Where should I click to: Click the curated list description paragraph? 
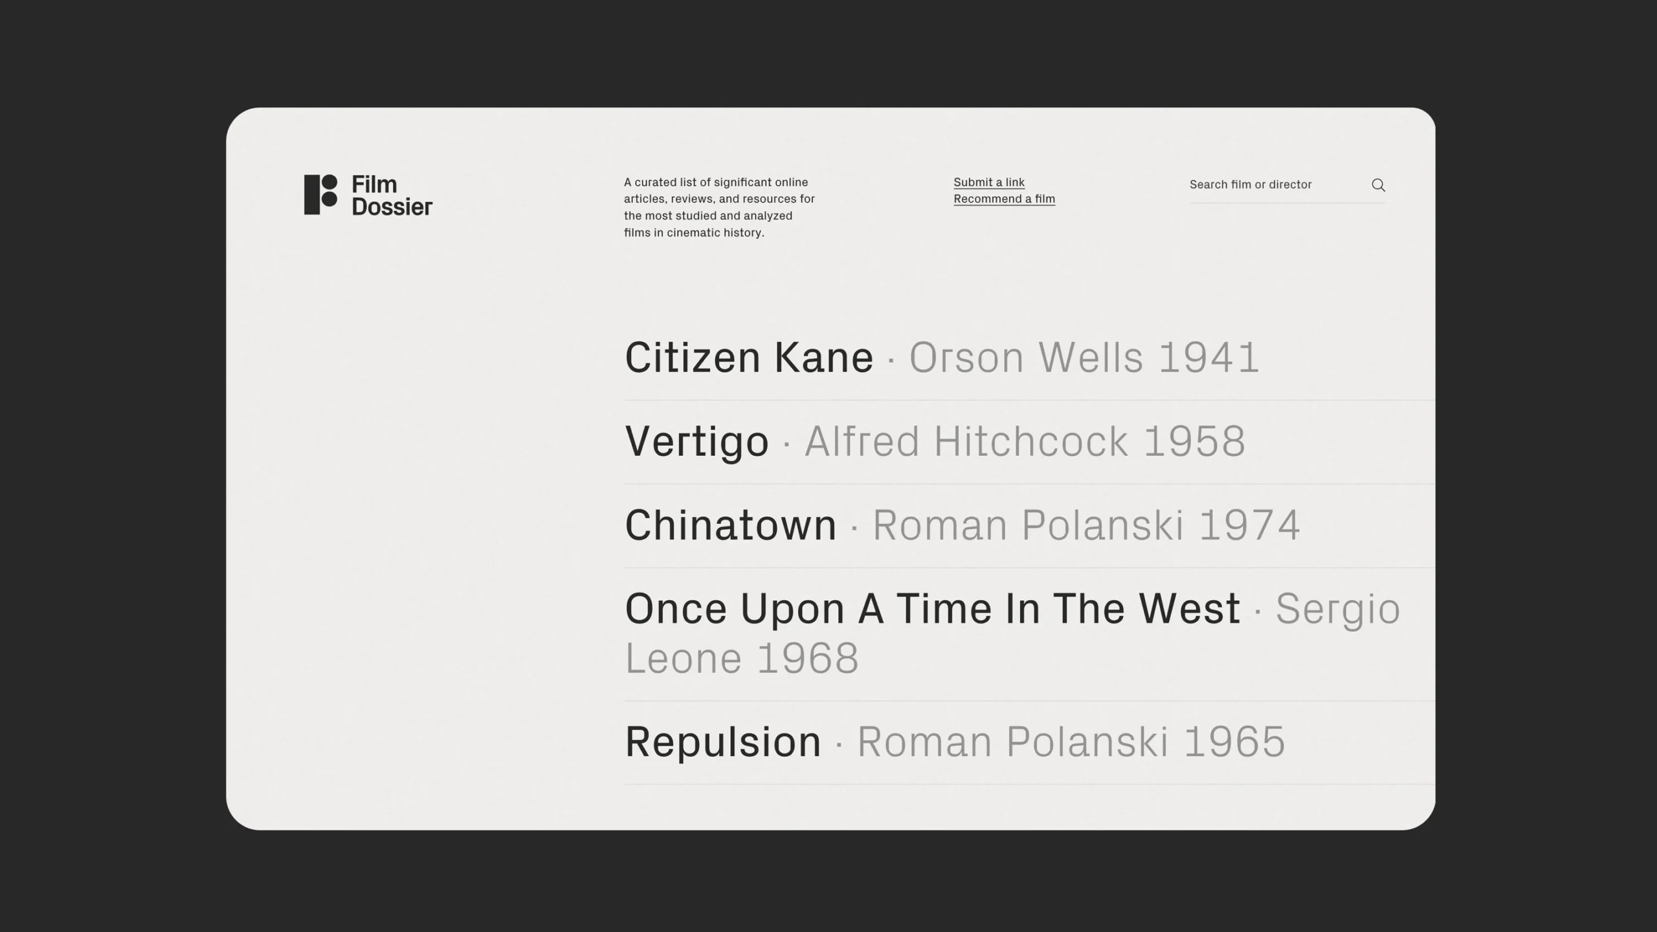(719, 208)
